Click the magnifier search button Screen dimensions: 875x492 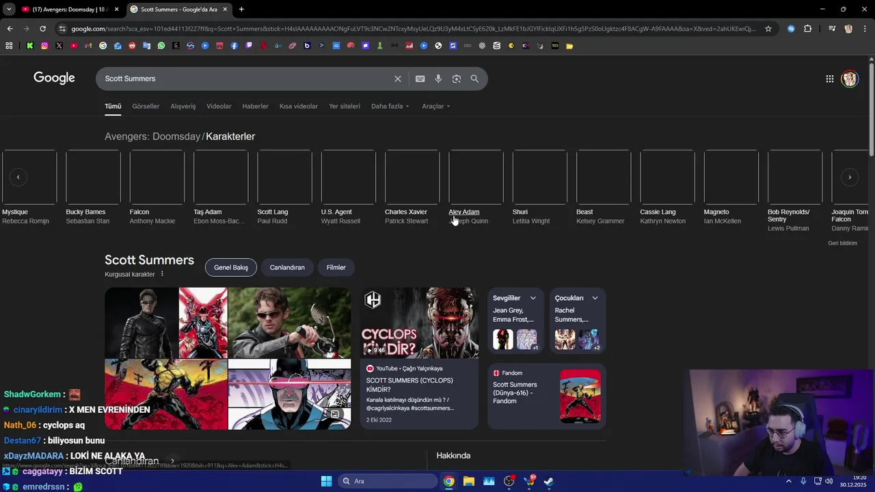(x=474, y=79)
